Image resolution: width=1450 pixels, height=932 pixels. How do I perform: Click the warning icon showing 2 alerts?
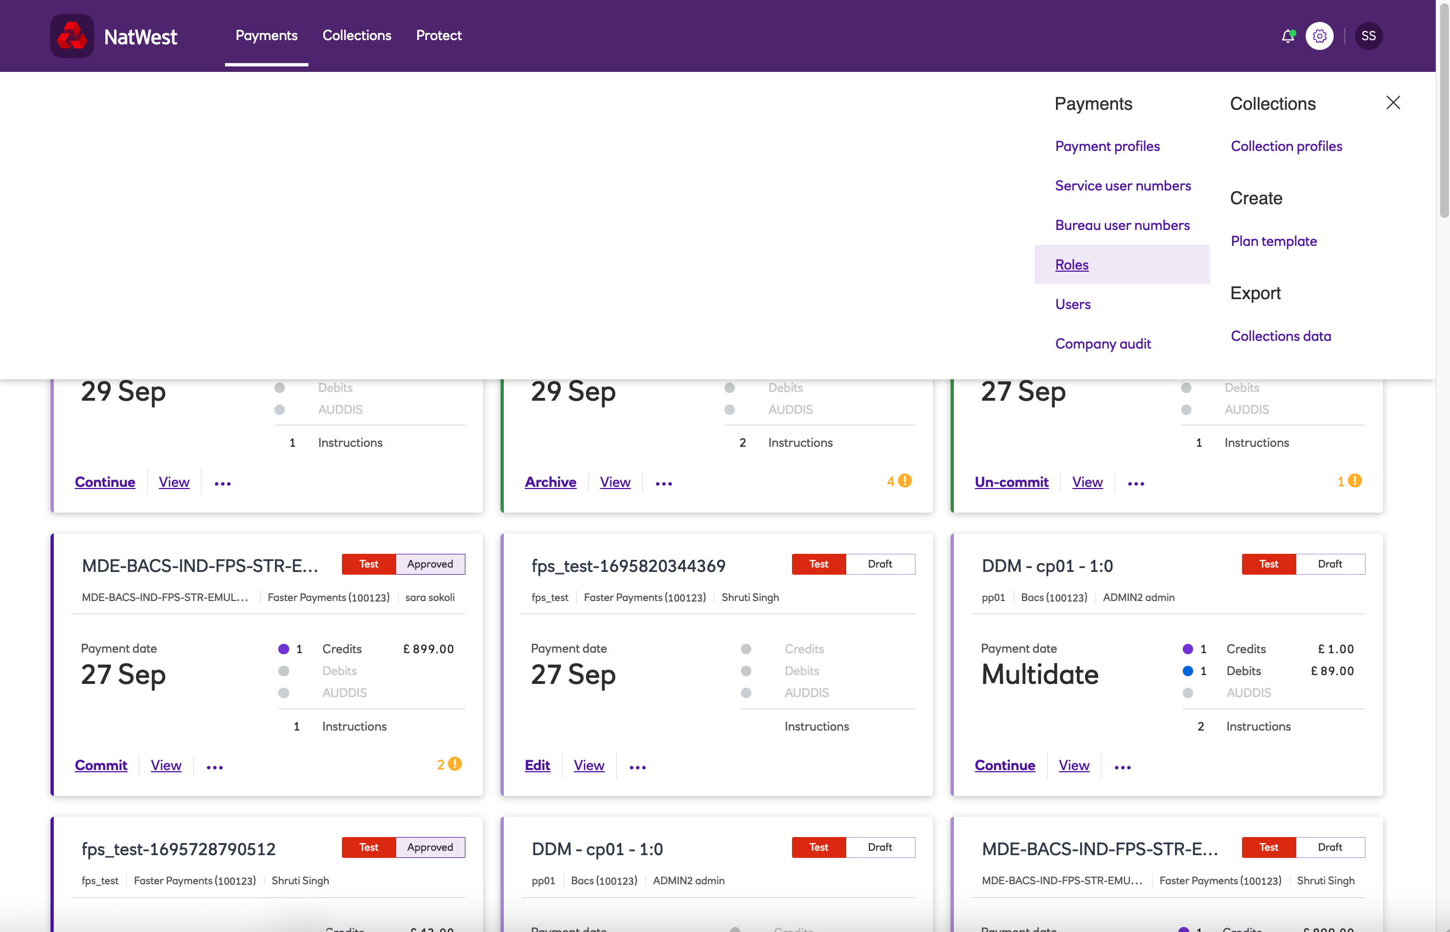click(x=454, y=765)
